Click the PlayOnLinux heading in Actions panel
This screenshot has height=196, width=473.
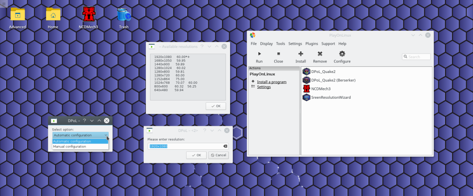pyautogui.click(x=262, y=74)
